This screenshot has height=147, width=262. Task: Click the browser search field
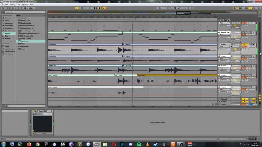tap(25, 12)
